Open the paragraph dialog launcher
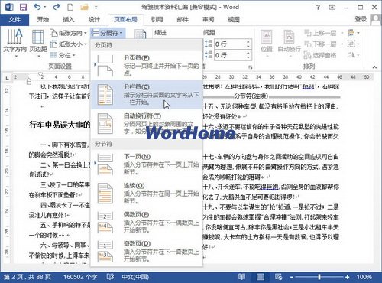Image resolution: width=382 pixels, height=283 pixels. [251, 67]
